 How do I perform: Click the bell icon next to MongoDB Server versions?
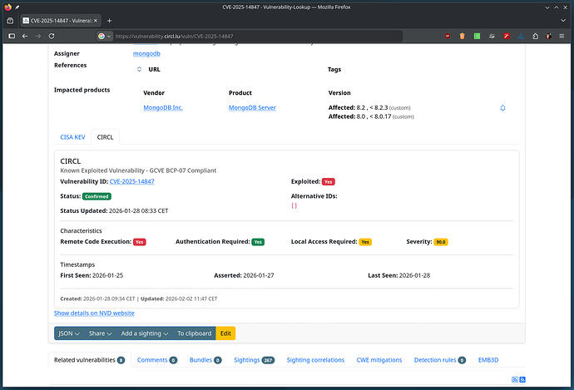coord(502,108)
